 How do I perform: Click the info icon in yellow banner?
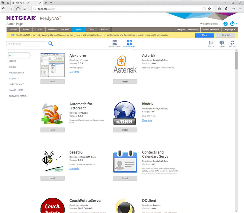coord(13,35)
